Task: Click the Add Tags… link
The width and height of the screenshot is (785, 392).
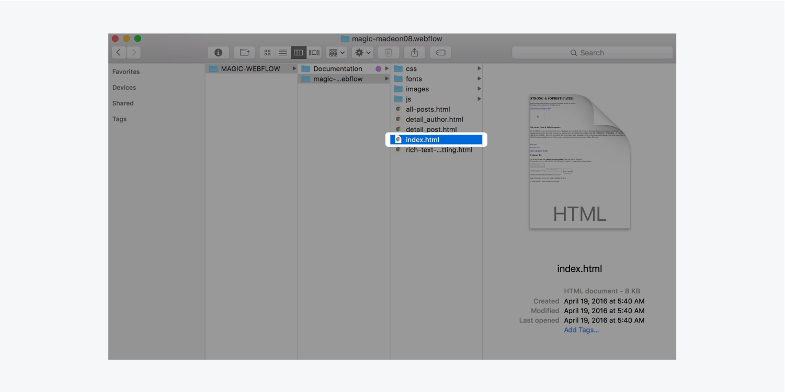Action: pyautogui.click(x=581, y=330)
